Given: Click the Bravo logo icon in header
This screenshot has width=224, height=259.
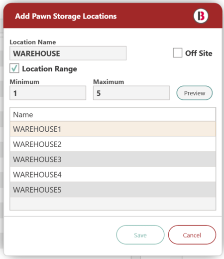Looking at the screenshot, I should pyautogui.click(x=201, y=16).
